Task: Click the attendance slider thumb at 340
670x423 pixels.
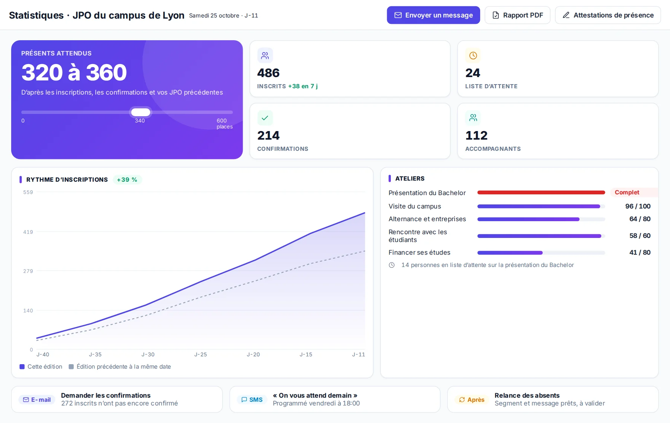Action: (141, 112)
